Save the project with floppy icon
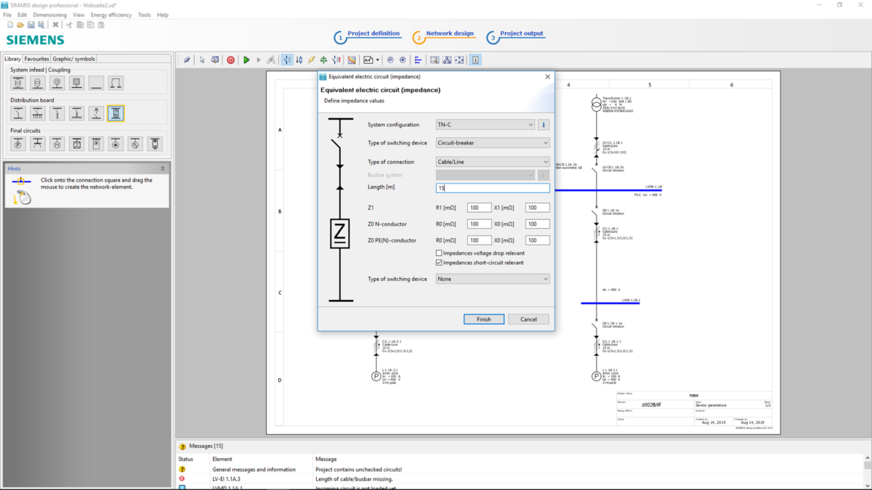This screenshot has width=872, height=490. pyautogui.click(x=31, y=25)
